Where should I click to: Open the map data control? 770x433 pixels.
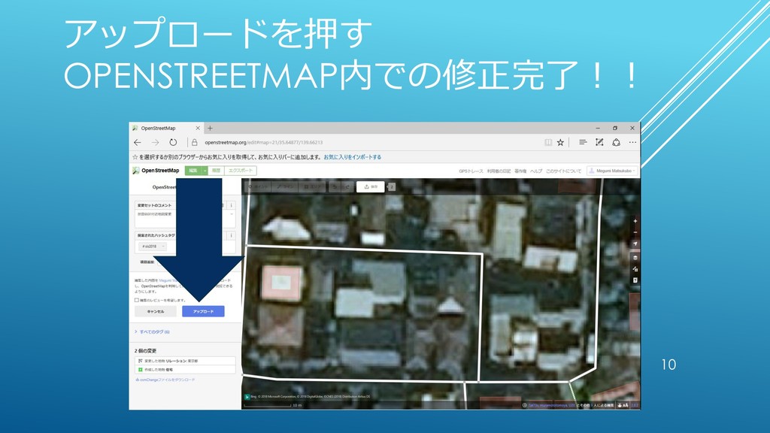635,269
